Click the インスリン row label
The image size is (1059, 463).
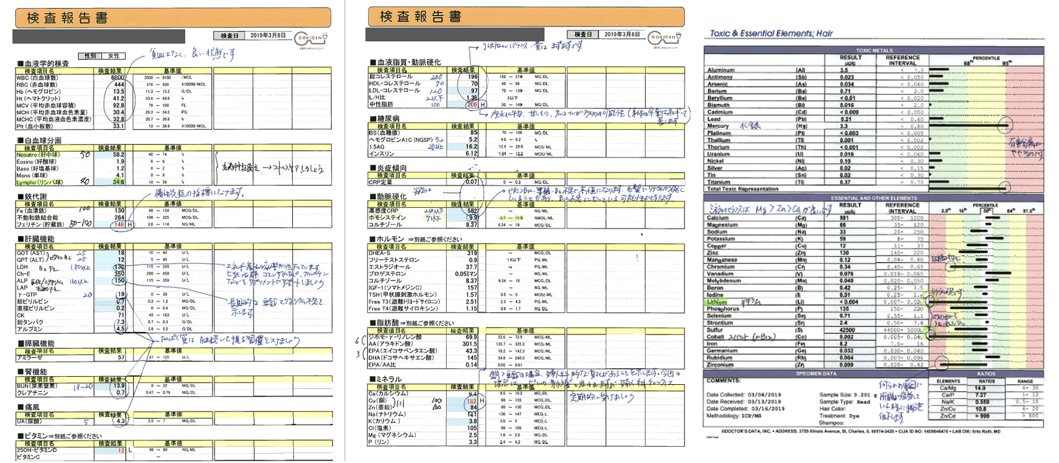[381, 153]
